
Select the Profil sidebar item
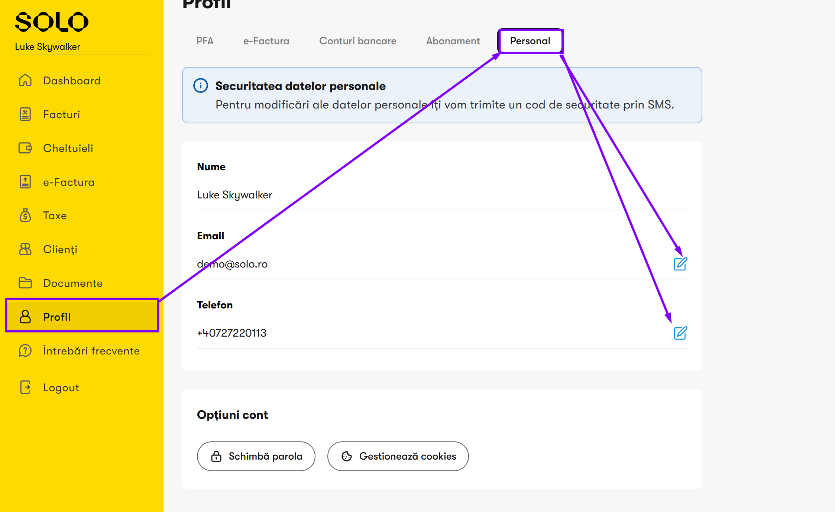point(82,317)
